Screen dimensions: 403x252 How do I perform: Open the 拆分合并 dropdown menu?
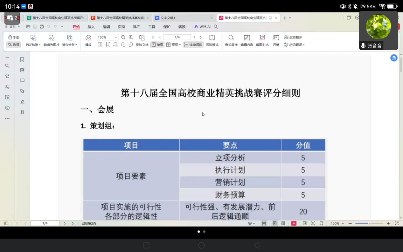69,45
